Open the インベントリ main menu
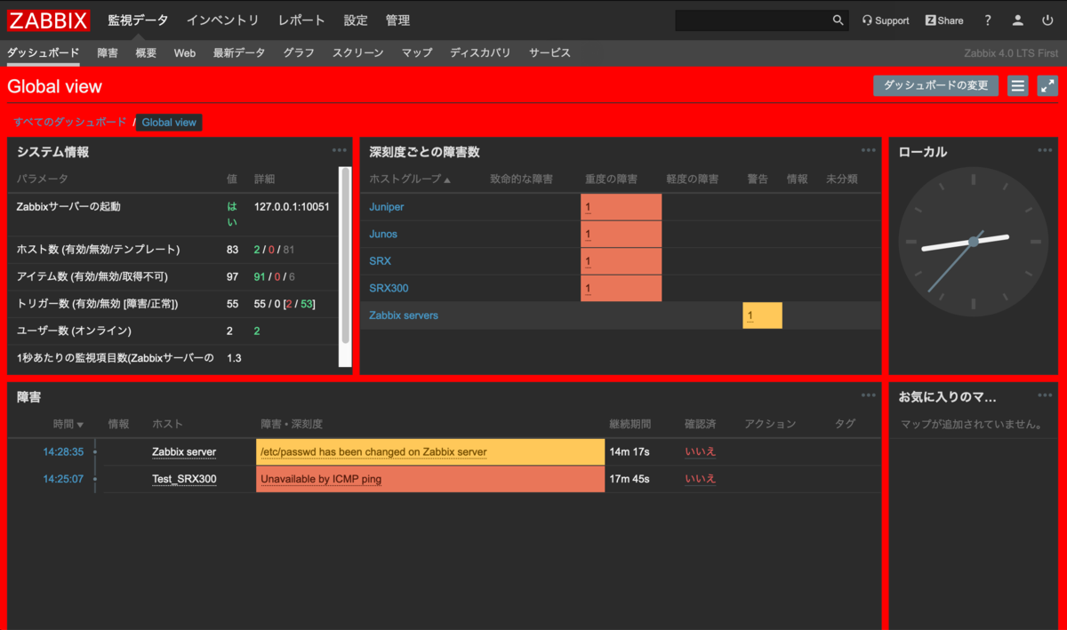This screenshot has width=1067, height=630. point(223,20)
